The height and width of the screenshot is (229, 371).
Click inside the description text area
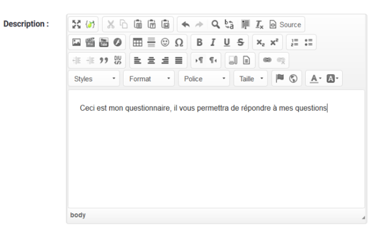216,149
